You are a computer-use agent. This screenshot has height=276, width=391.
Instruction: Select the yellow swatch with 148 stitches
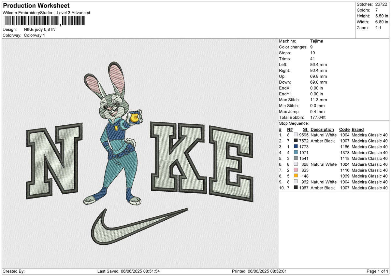click(296, 176)
